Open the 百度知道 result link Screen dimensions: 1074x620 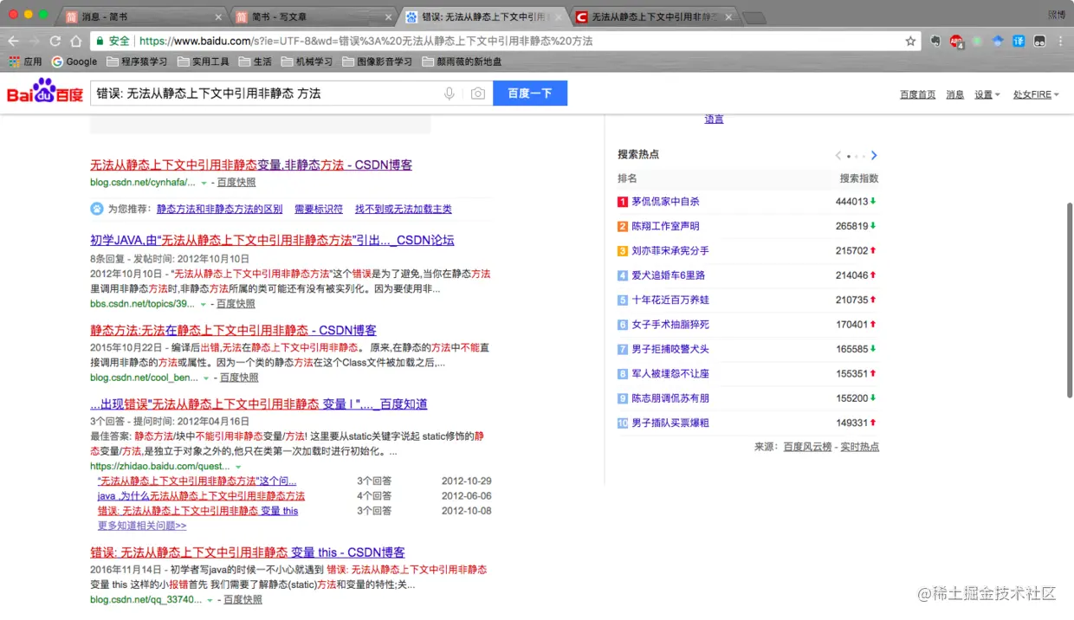click(x=258, y=404)
